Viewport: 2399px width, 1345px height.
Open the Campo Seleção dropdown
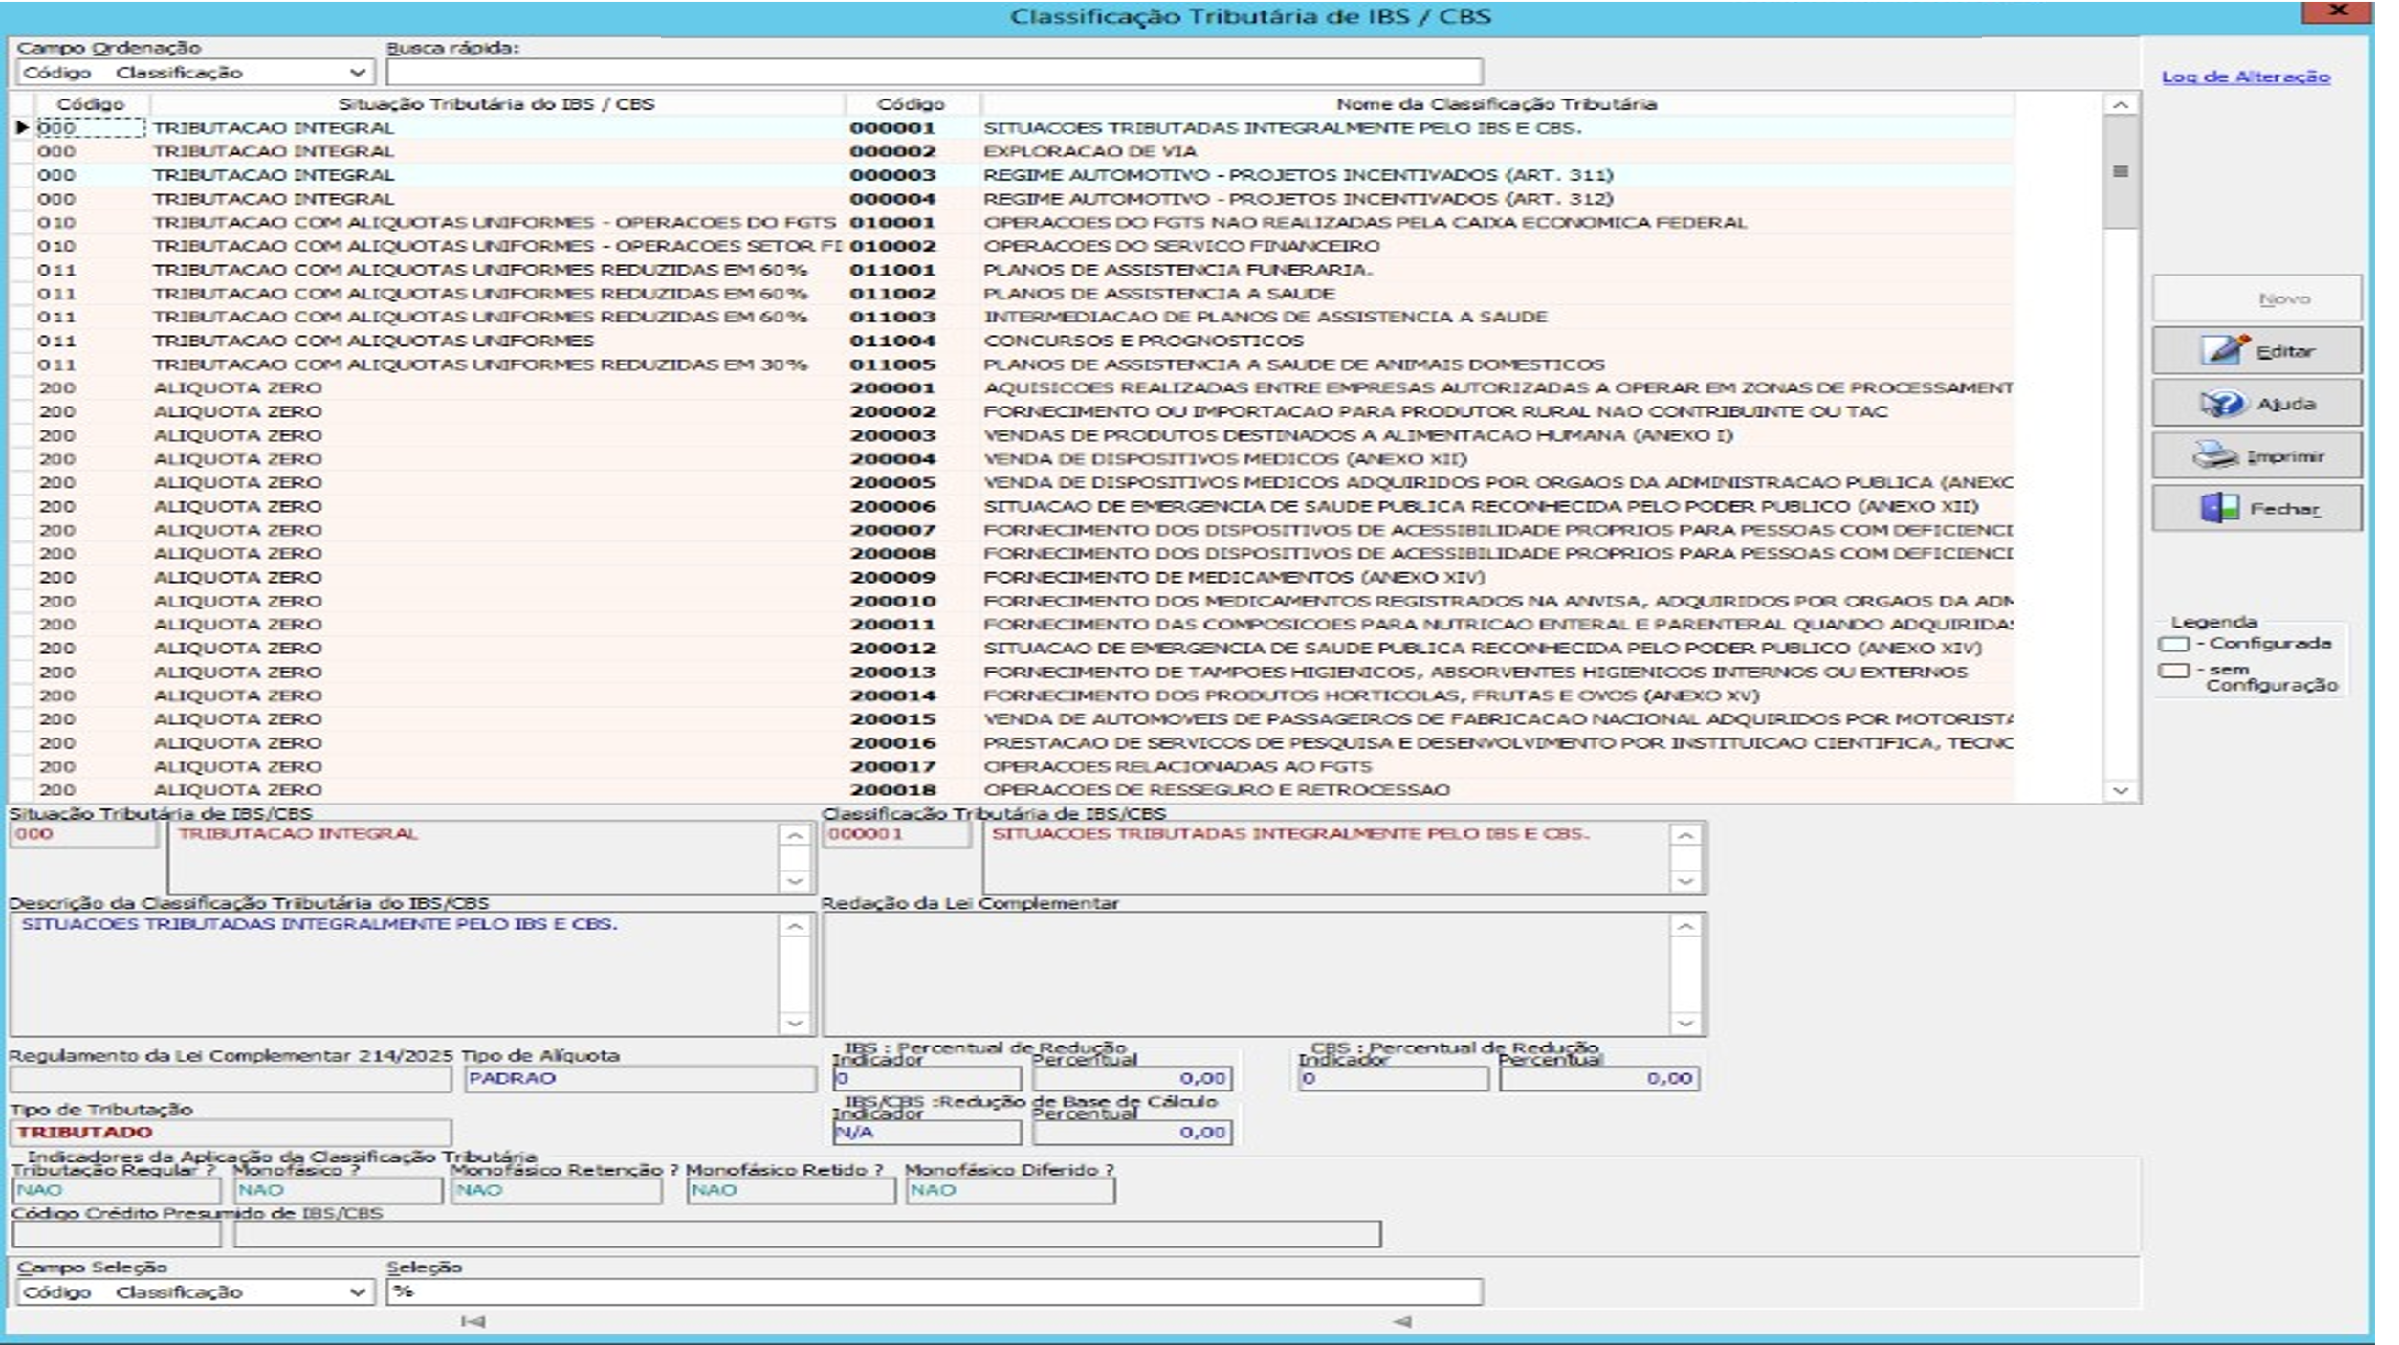coord(357,1292)
